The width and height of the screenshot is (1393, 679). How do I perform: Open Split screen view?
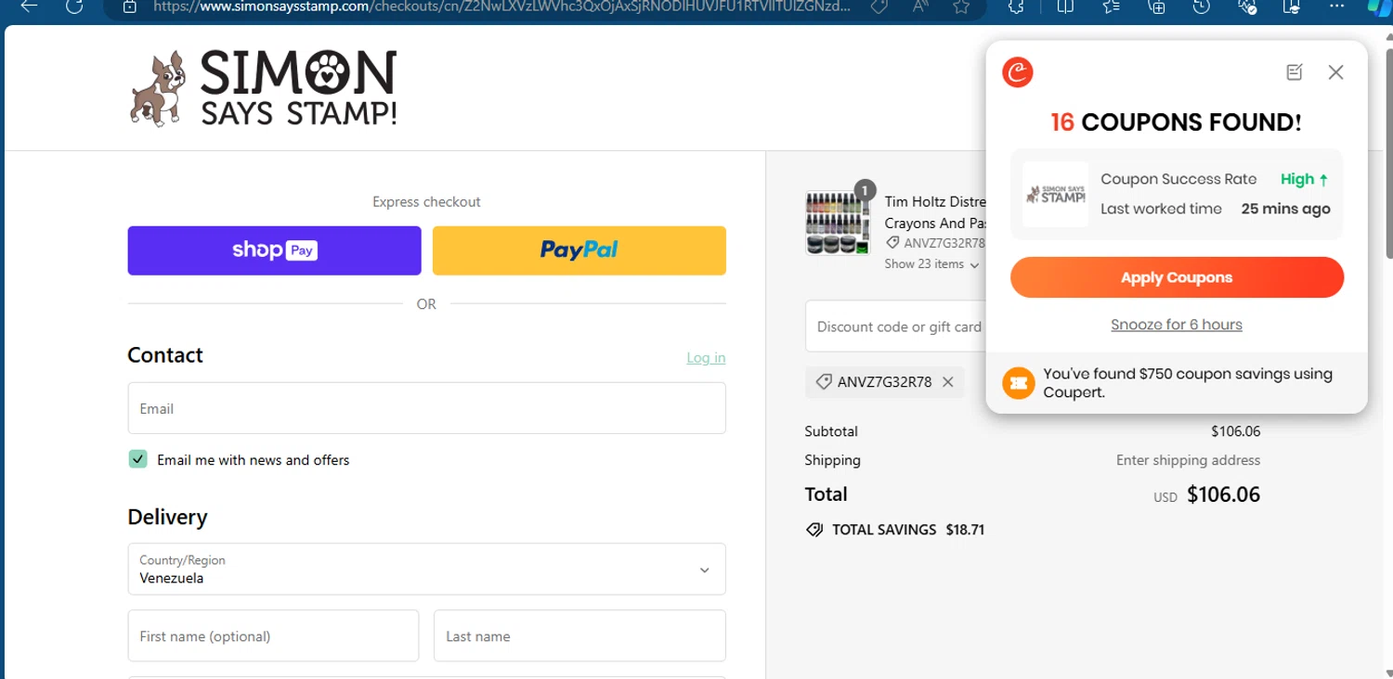pyautogui.click(x=1065, y=6)
